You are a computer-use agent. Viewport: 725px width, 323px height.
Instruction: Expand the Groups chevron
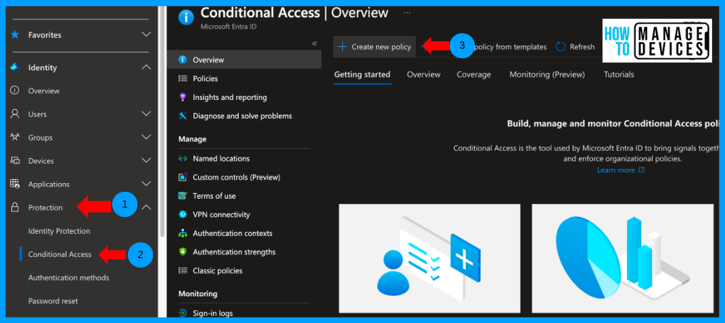point(146,137)
